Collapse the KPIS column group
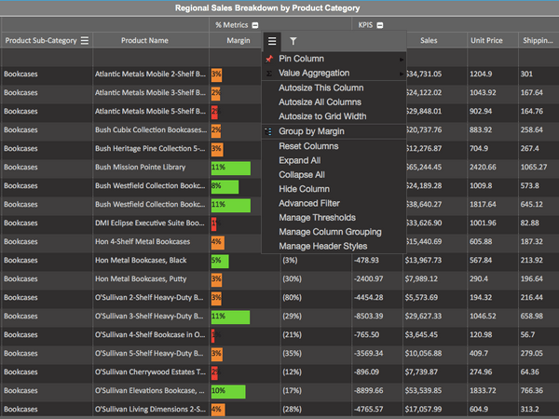This screenshot has width=559, height=419. click(380, 25)
